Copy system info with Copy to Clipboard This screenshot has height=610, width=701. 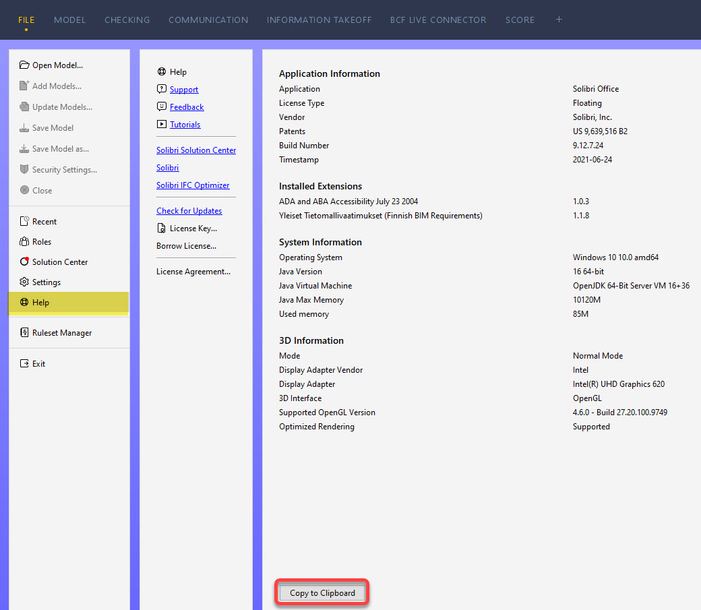tap(322, 592)
